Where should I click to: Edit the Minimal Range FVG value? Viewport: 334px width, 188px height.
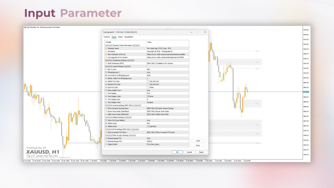[168, 138]
